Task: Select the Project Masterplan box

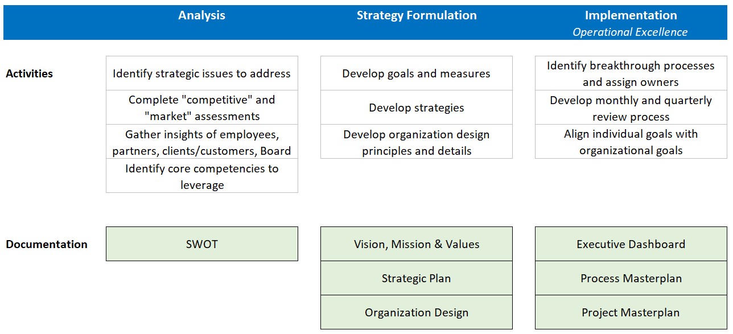Action: [631, 312]
